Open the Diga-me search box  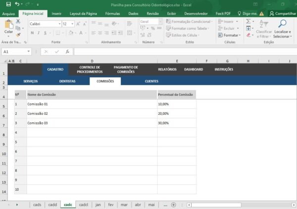(x=247, y=14)
